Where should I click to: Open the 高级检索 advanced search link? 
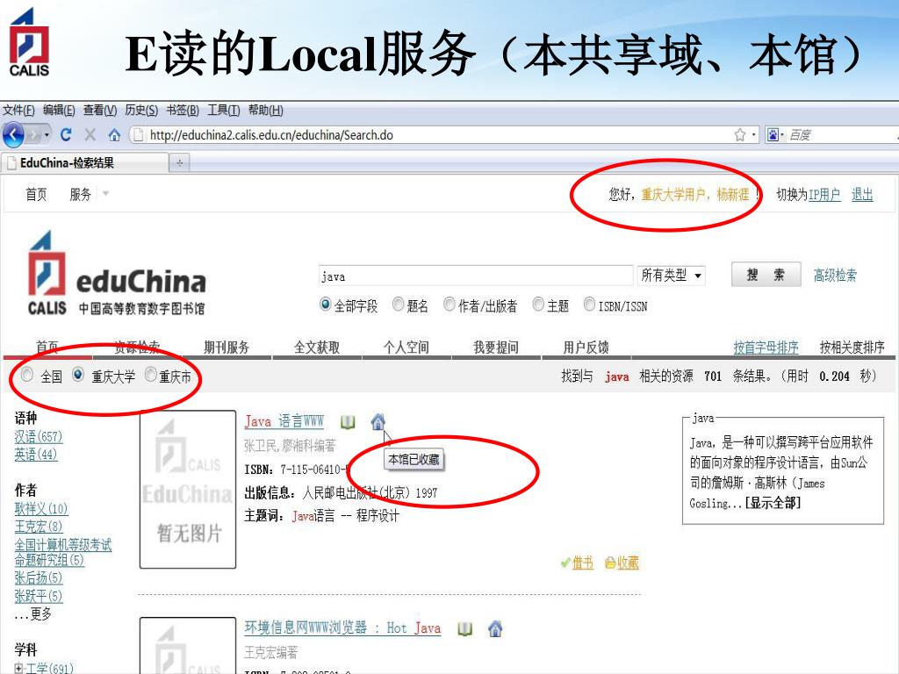point(835,275)
